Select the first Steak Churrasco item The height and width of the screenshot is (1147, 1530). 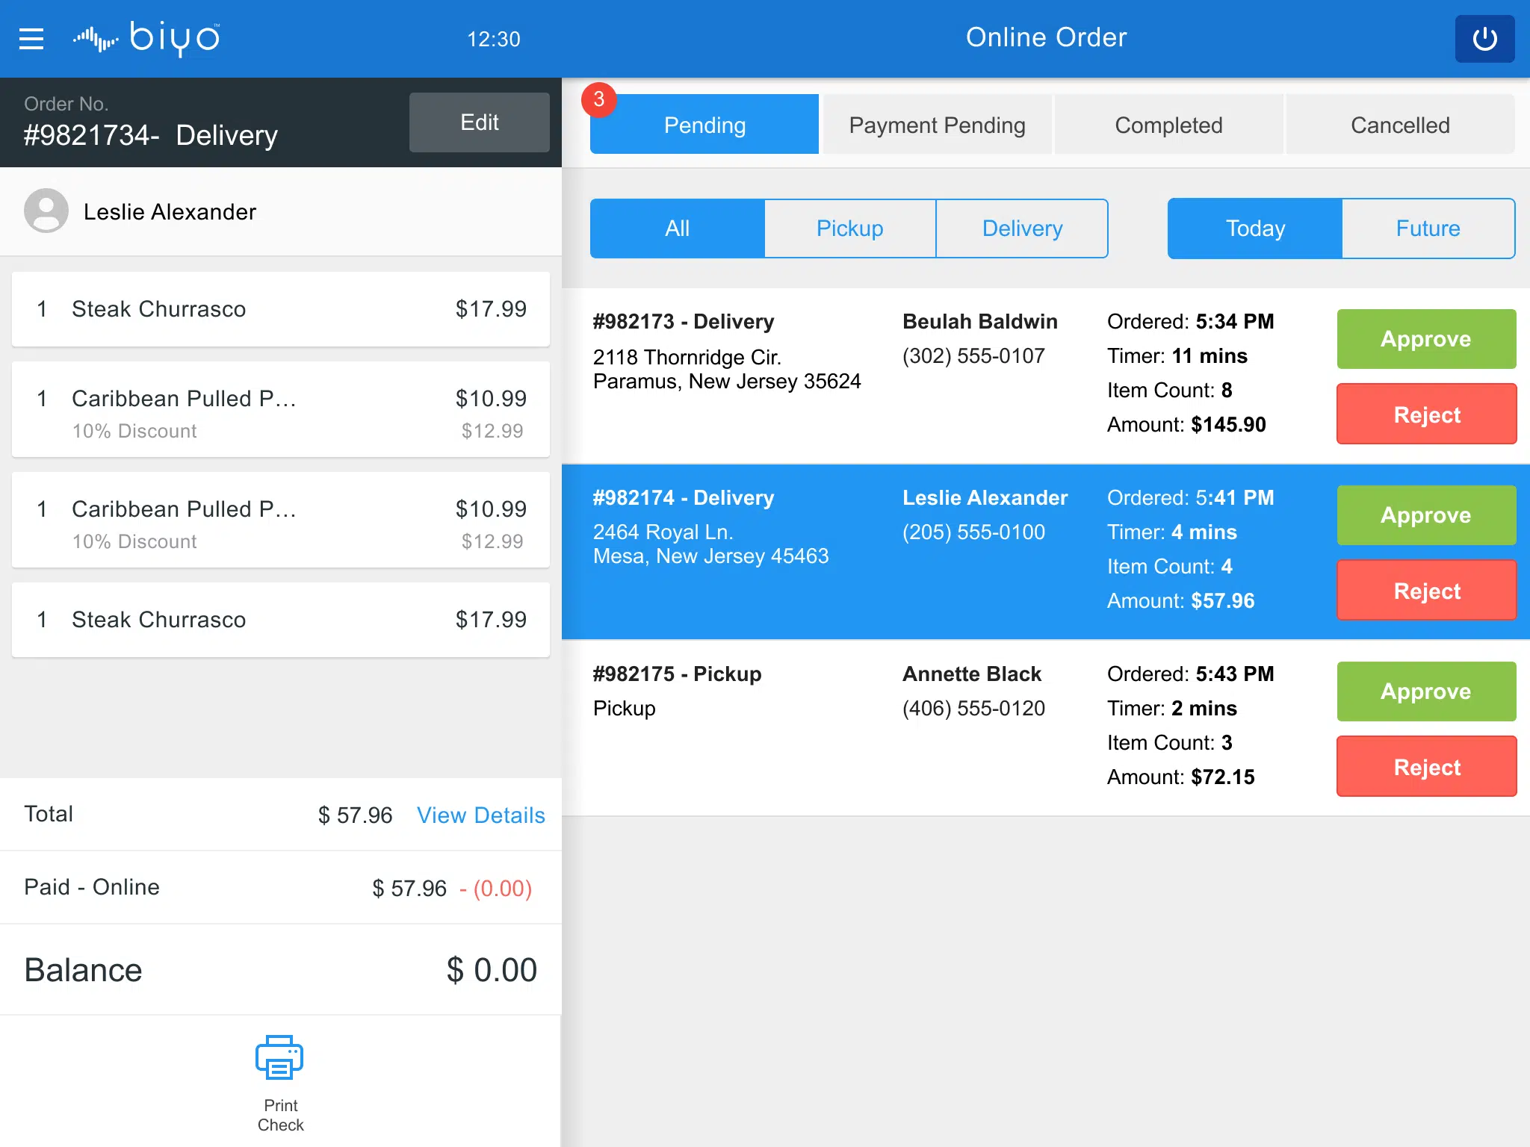click(x=281, y=309)
